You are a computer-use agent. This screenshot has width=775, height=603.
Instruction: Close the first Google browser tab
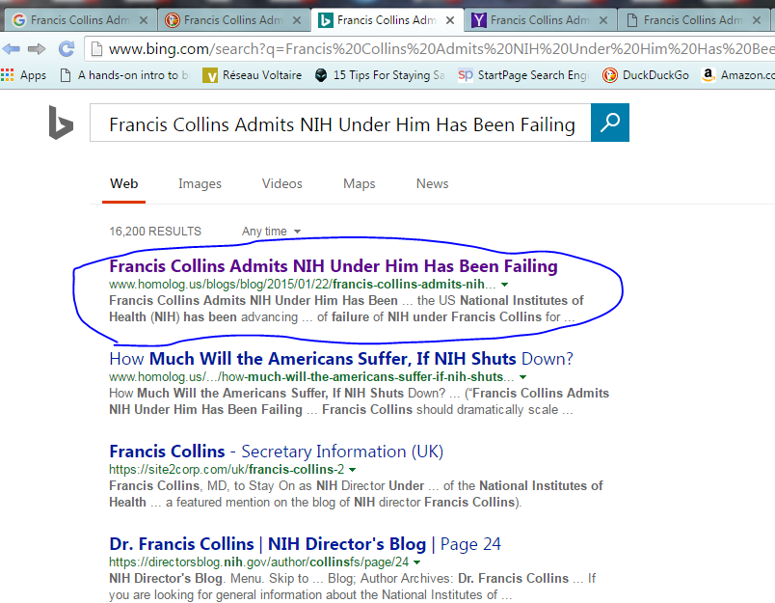(x=144, y=19)
